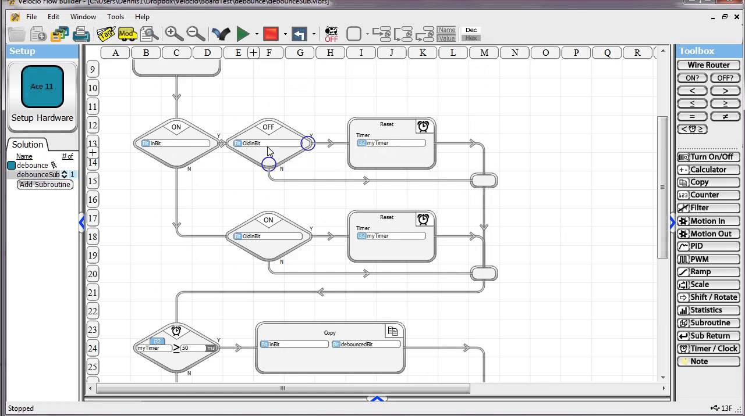Run the program with green play icon
This screenshot has width=745, height=416.
coord(243,34)
